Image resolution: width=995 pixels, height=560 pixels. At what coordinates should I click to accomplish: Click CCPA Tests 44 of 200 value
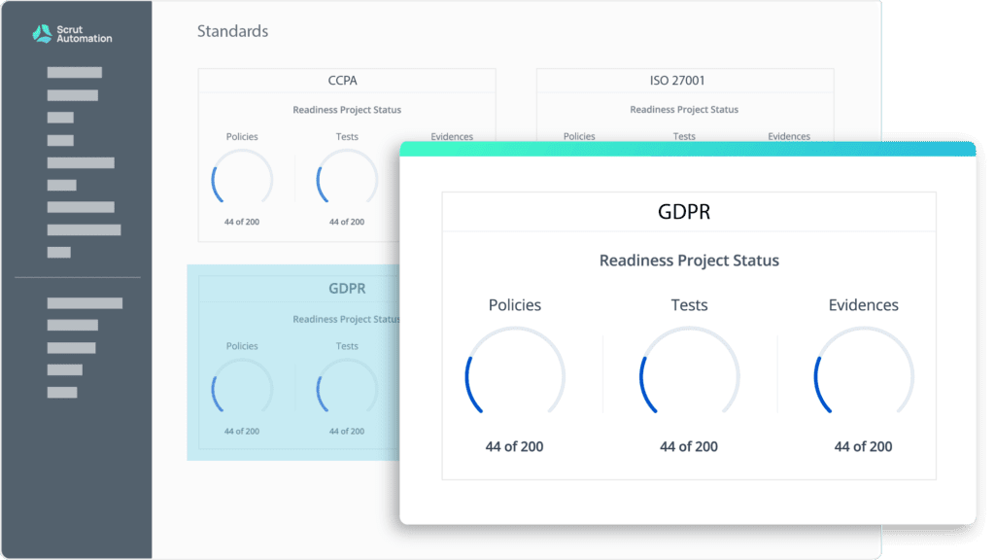(x=347, y=222)
